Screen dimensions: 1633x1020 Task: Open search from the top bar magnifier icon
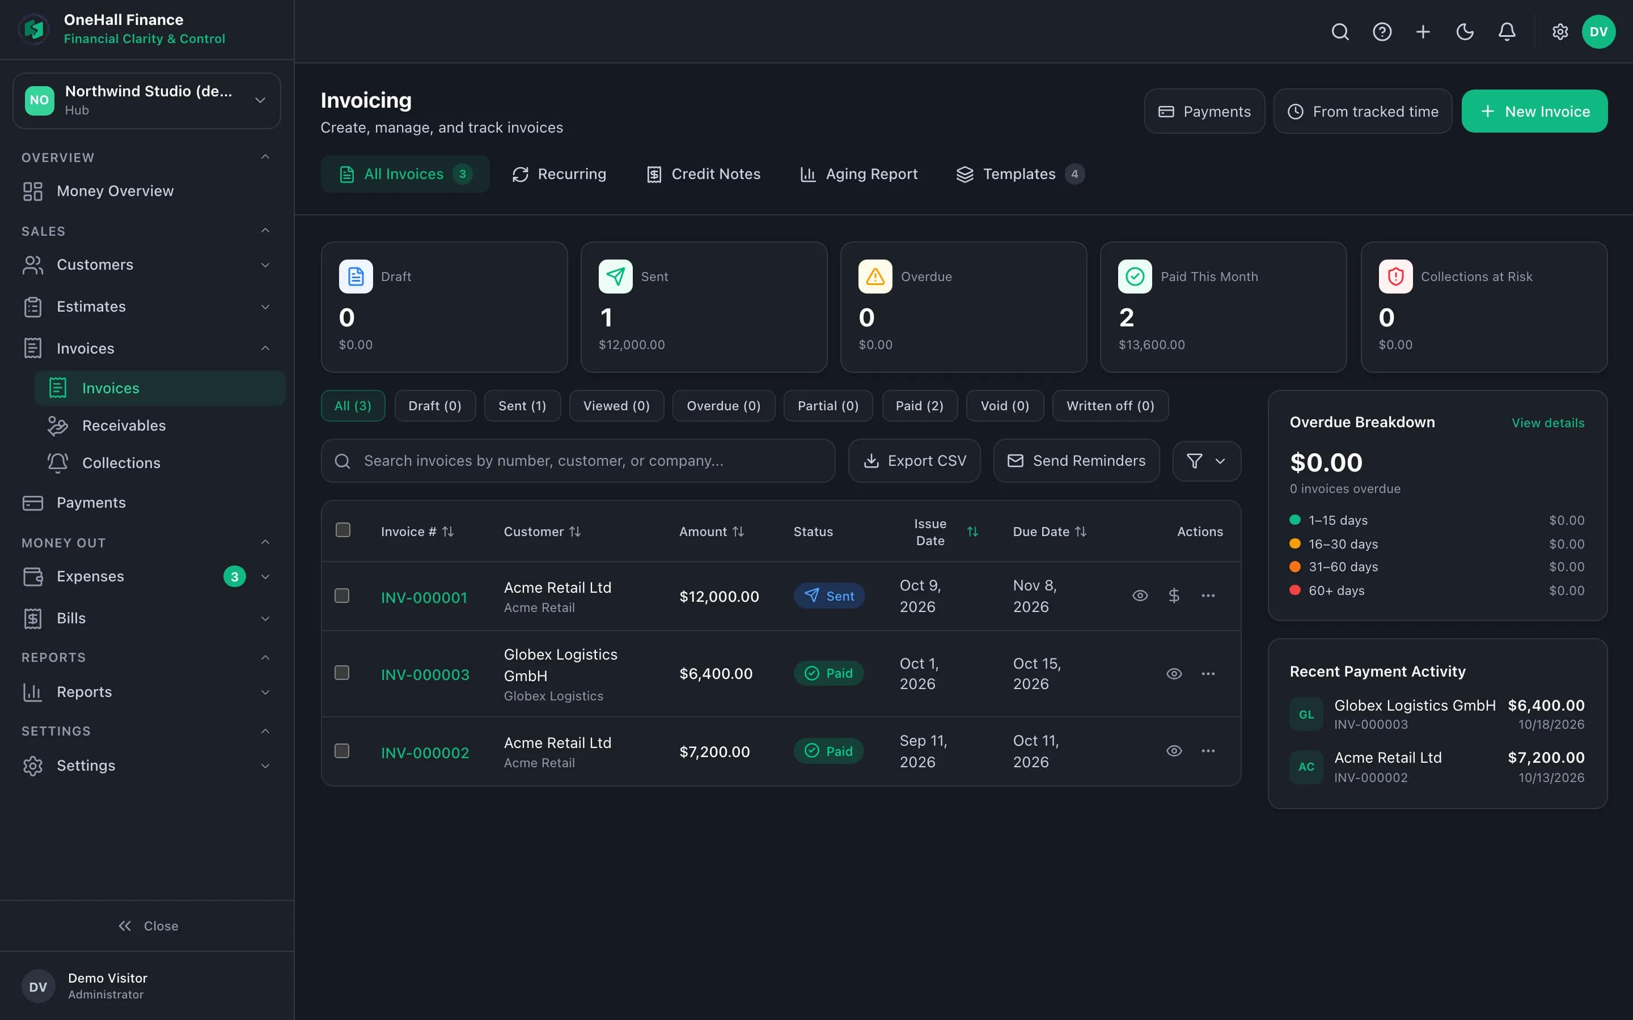point(1340,32)
